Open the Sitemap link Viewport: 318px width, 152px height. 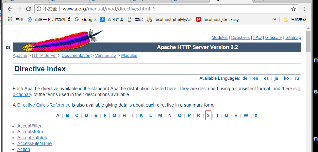(x=293, y=37)
